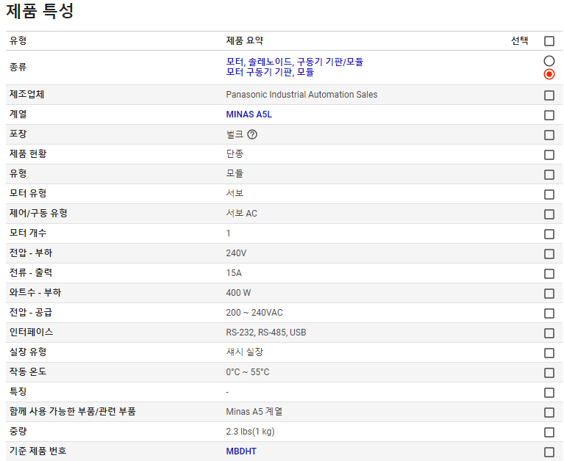Tick the 함께 사용 가능한 부품 row checkbox
The image size is (564, 461).
(549, 413)
